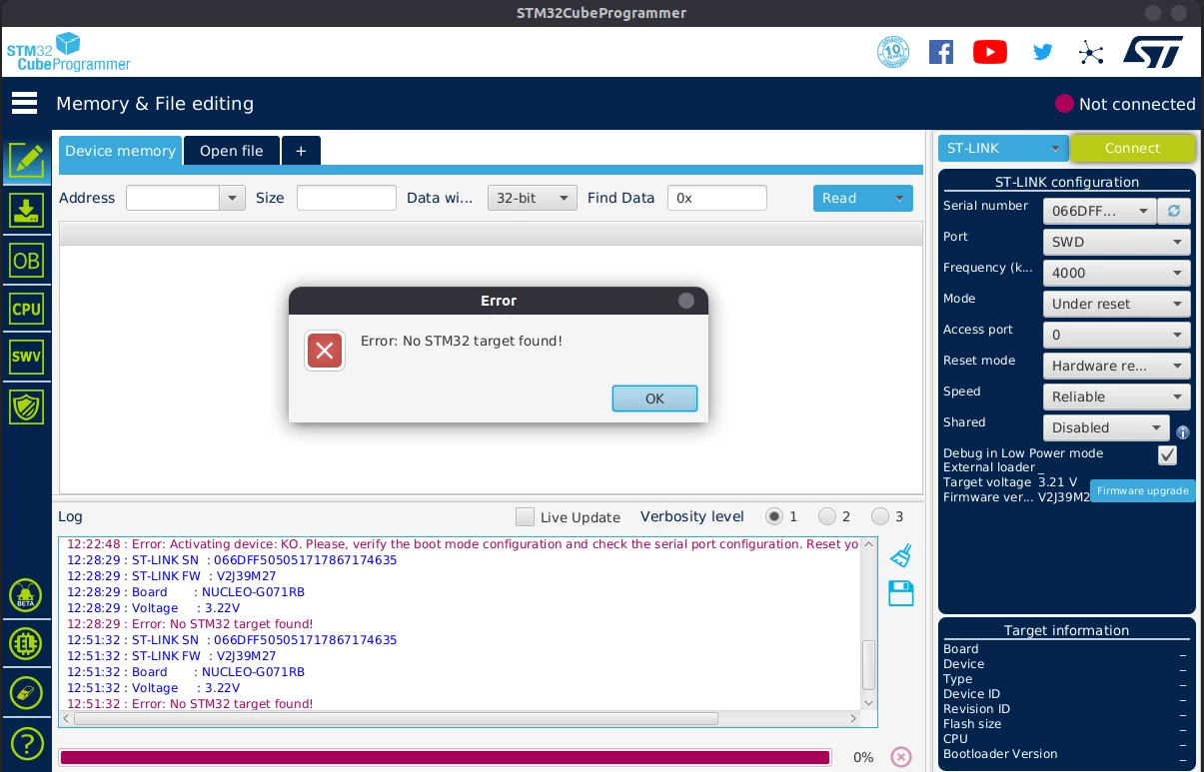Image resolution: width=1204 pixels, height=772 pixels.
Task: Open Beta features sidebar icon
Action: coord(26,596)
